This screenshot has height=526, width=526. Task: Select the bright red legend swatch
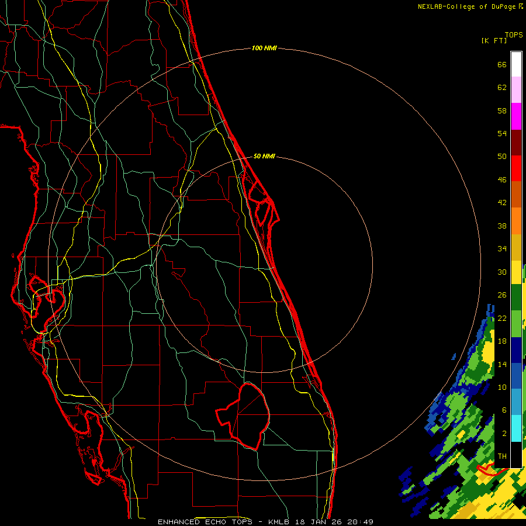coord(516,168)
